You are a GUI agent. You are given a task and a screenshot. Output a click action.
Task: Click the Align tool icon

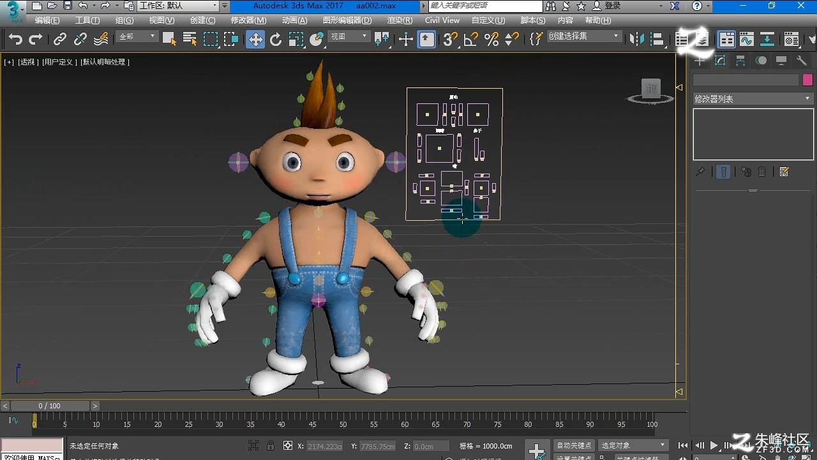[x=657, y=40]
